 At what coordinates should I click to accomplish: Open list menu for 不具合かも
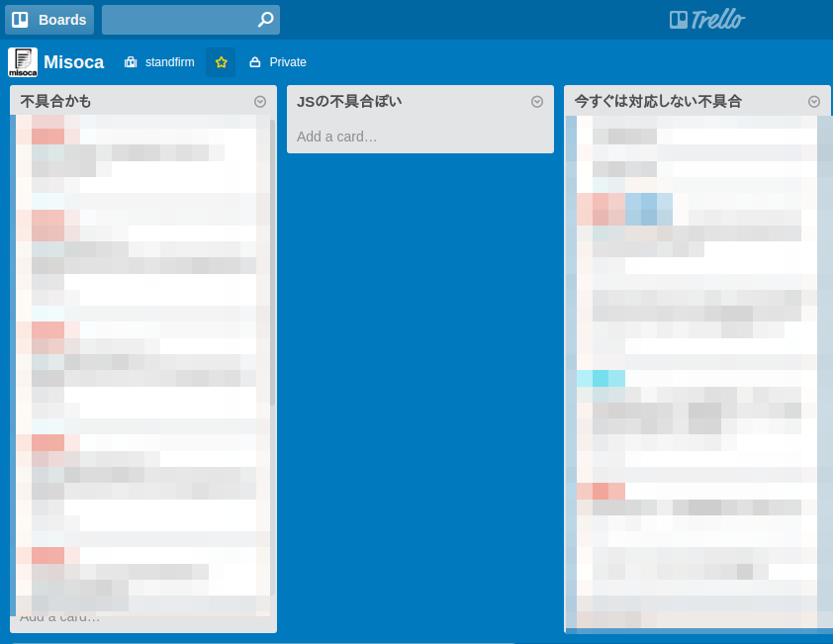pos(260,102)
